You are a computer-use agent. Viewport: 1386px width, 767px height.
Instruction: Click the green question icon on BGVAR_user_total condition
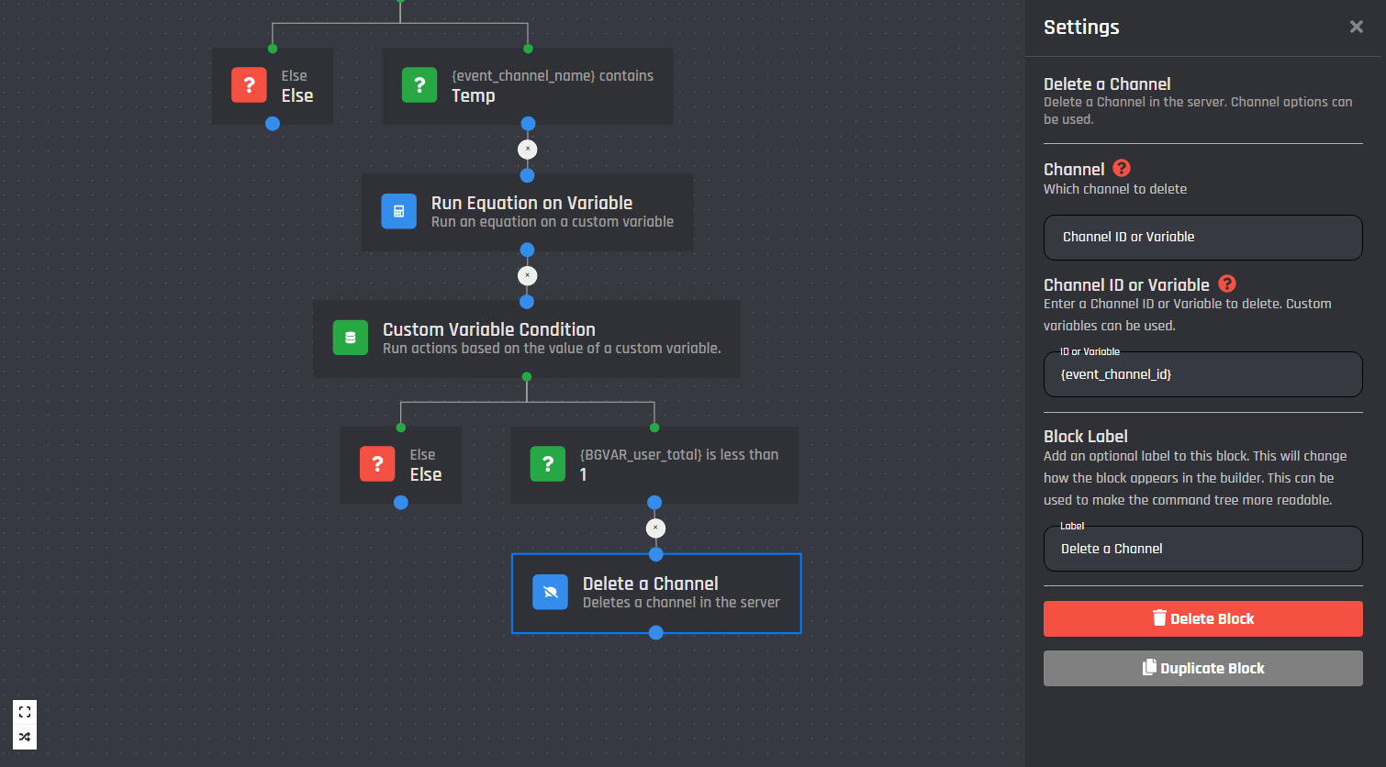coord(548,464)
